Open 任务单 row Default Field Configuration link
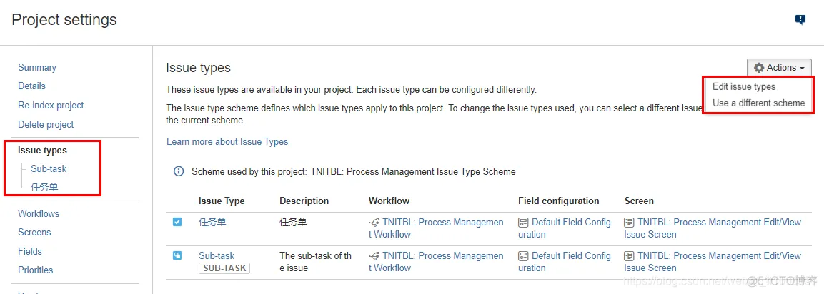This screenshot has height=294, width=824. [x=565, y=228]
